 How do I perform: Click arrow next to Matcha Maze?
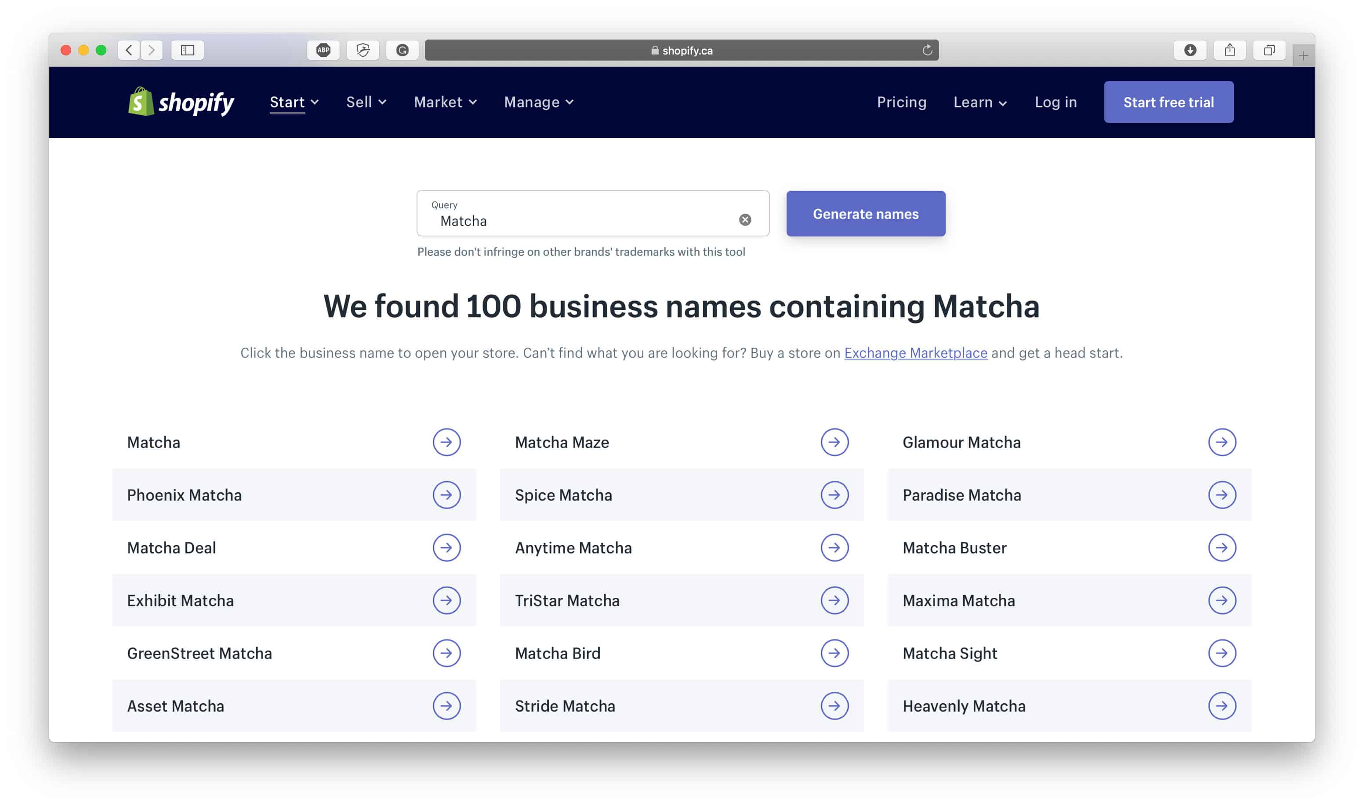[834, 442]
